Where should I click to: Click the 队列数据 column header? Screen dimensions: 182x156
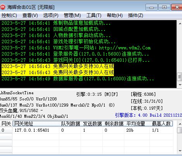pyautogui.click(x=70, y=124)
